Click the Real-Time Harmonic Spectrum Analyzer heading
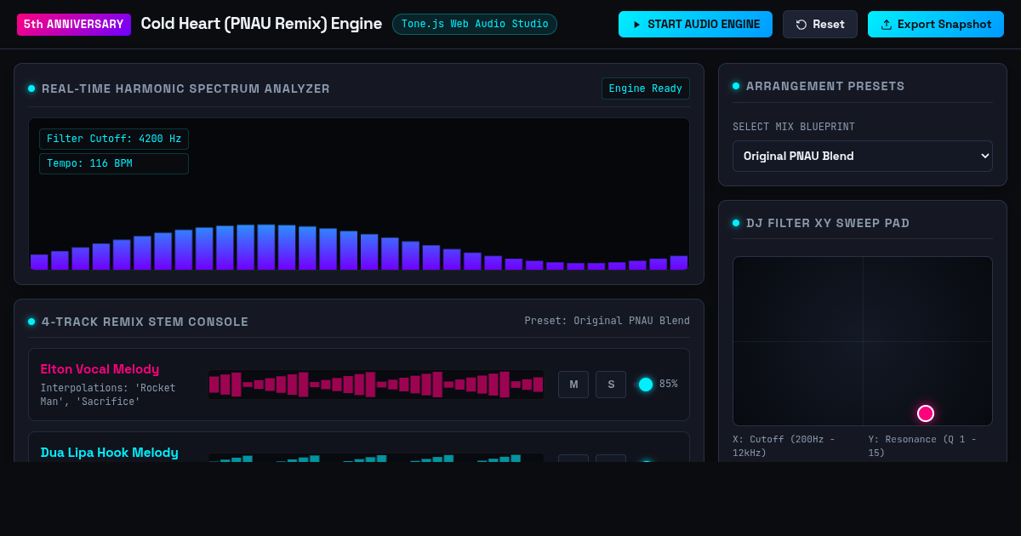1021x536 pixels. (x=185, y=88)
